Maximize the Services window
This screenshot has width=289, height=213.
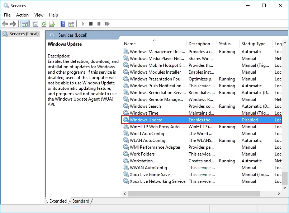pos(264,5)
